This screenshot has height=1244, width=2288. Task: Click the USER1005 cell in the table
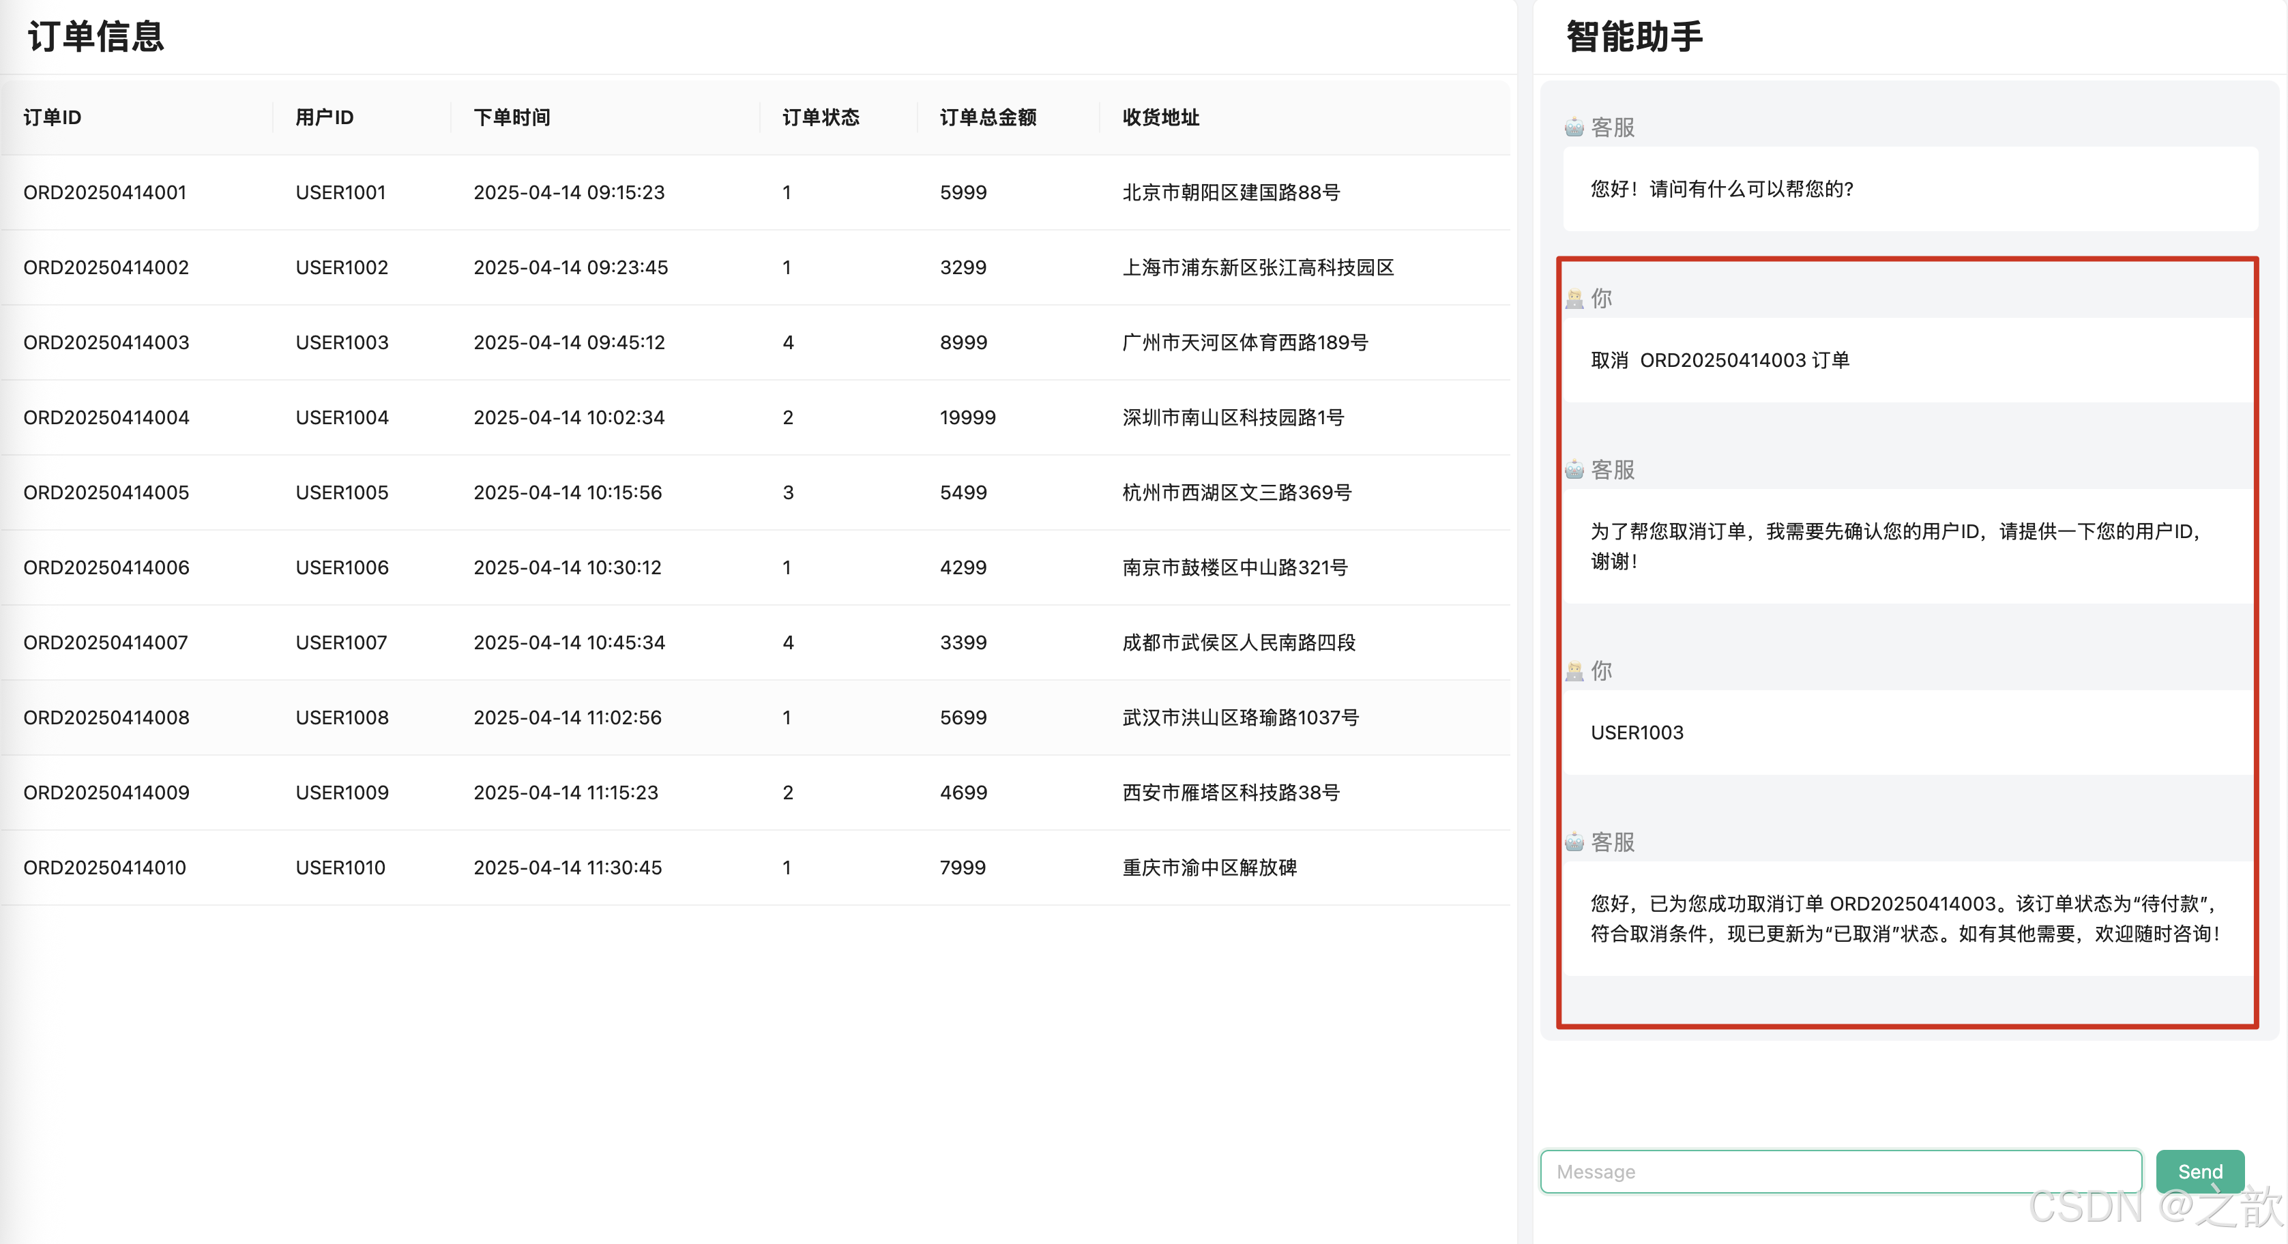342,492
